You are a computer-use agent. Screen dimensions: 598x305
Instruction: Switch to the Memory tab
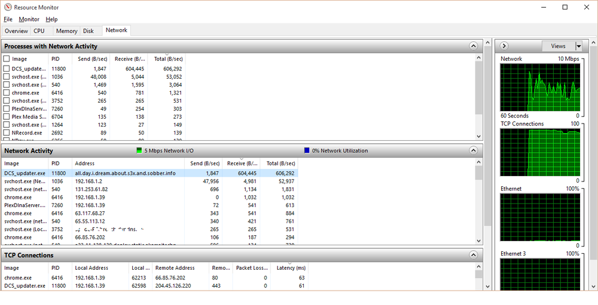tap(67, 31)
